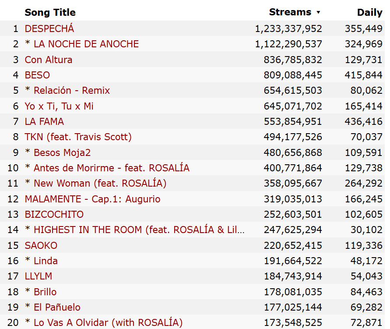Click the Besos Moja2 link
This screenshot has height=329, width=390.
pos(62,152)
